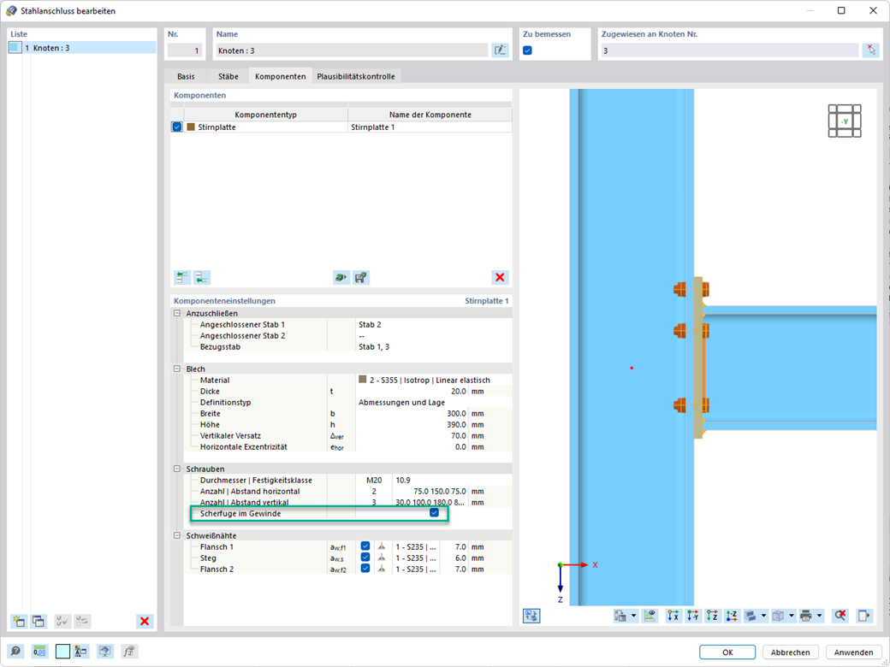
Task: Open units and decimal places icon
Action: [x=39, y=651]
